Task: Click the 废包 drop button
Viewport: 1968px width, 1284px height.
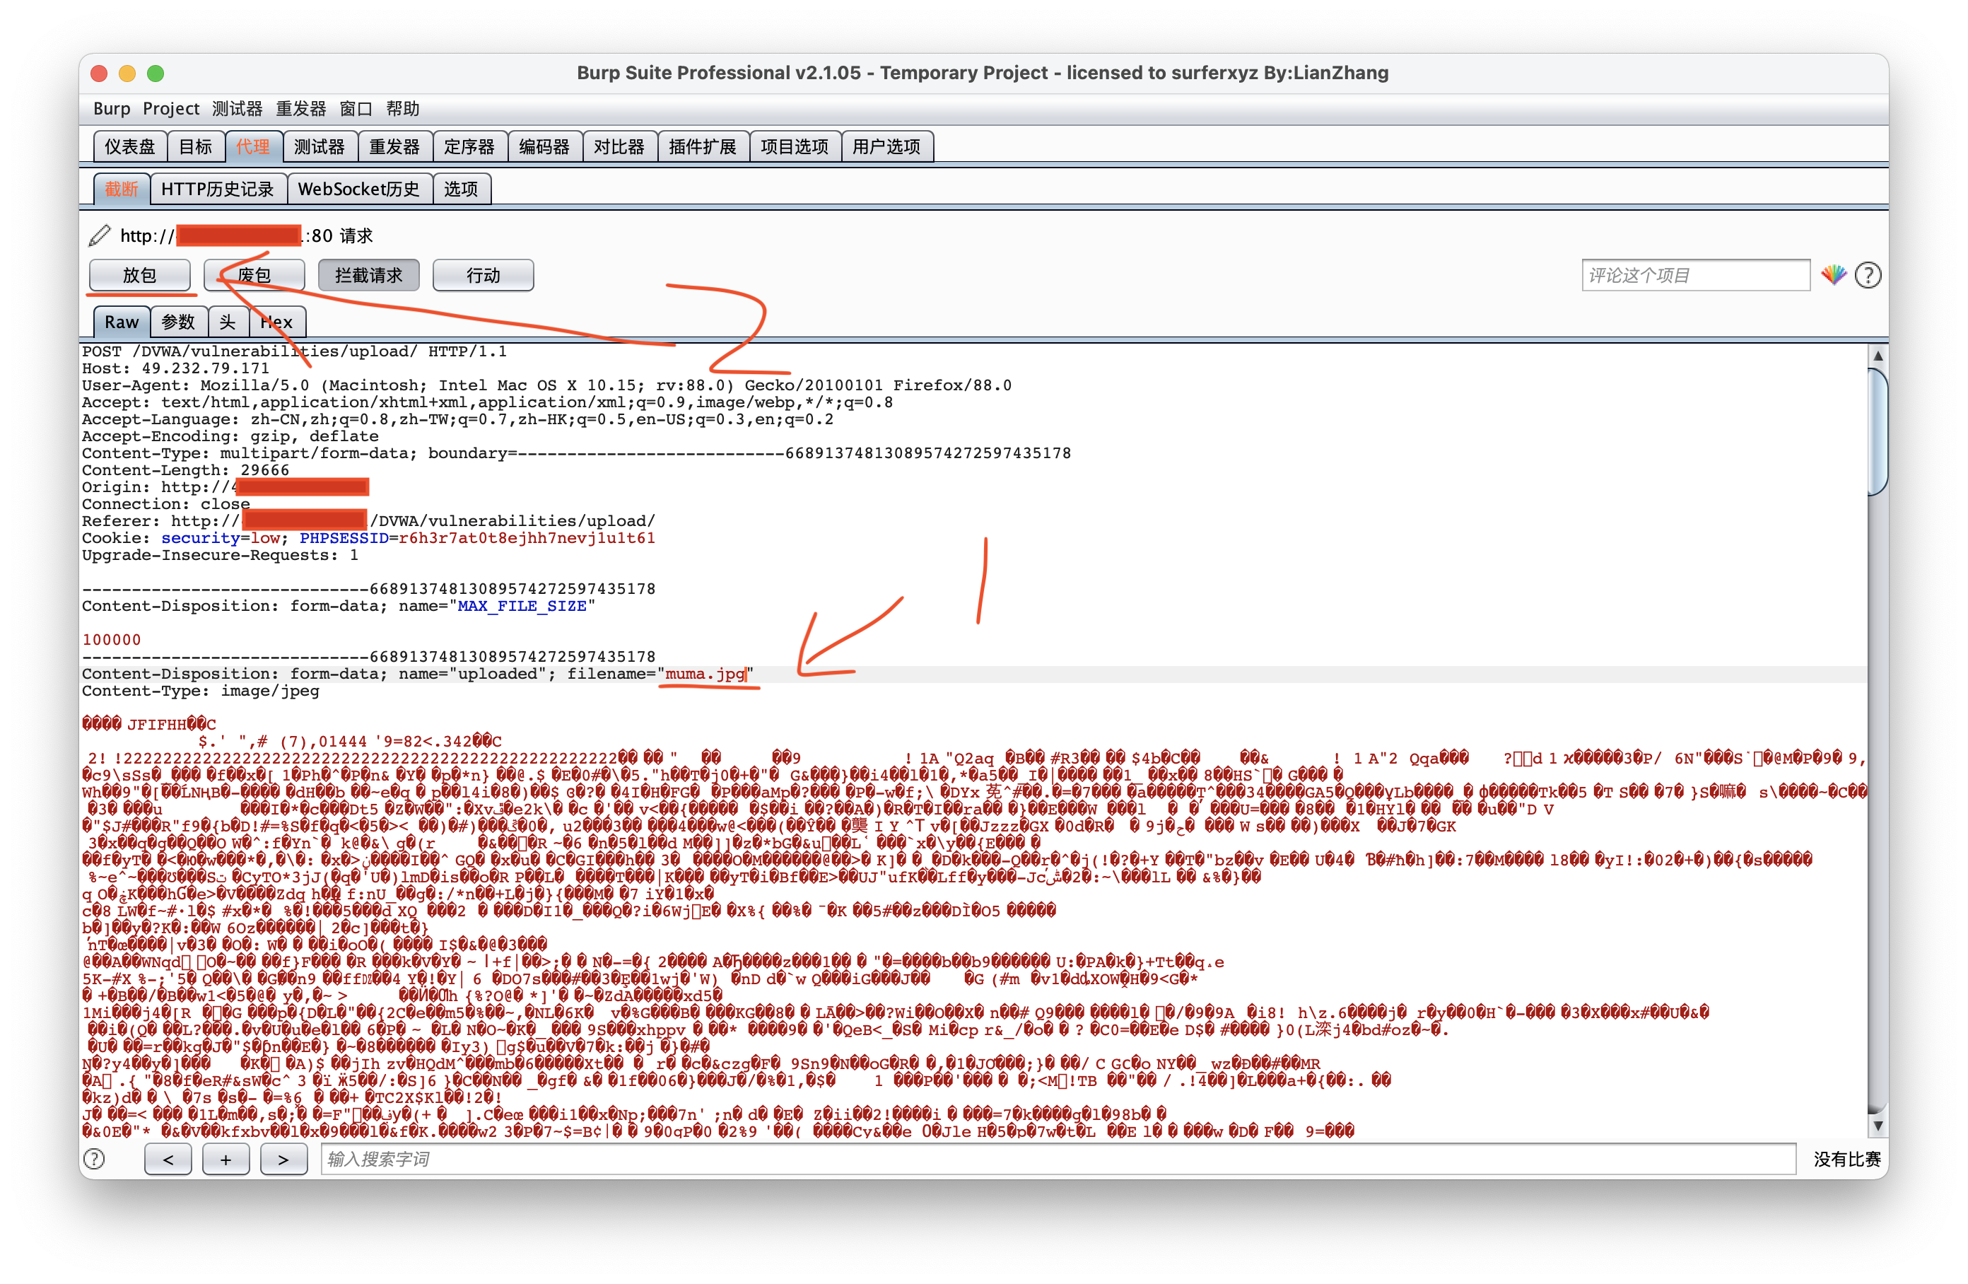Action: [x=254, y=276]
